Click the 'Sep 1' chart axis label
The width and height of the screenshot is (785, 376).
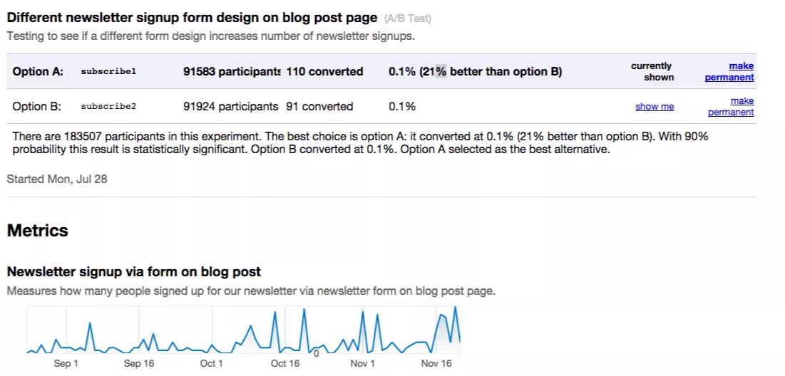66,364
